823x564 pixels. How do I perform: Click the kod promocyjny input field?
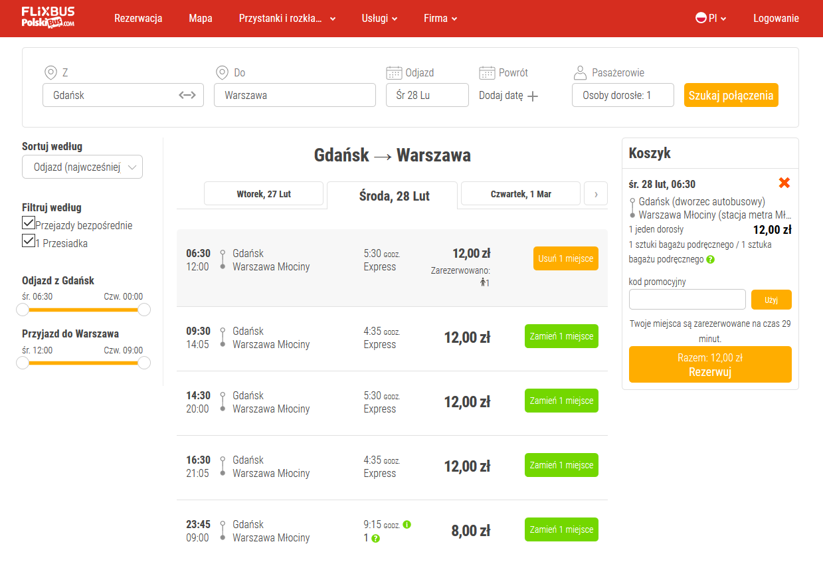pos(687,300)
